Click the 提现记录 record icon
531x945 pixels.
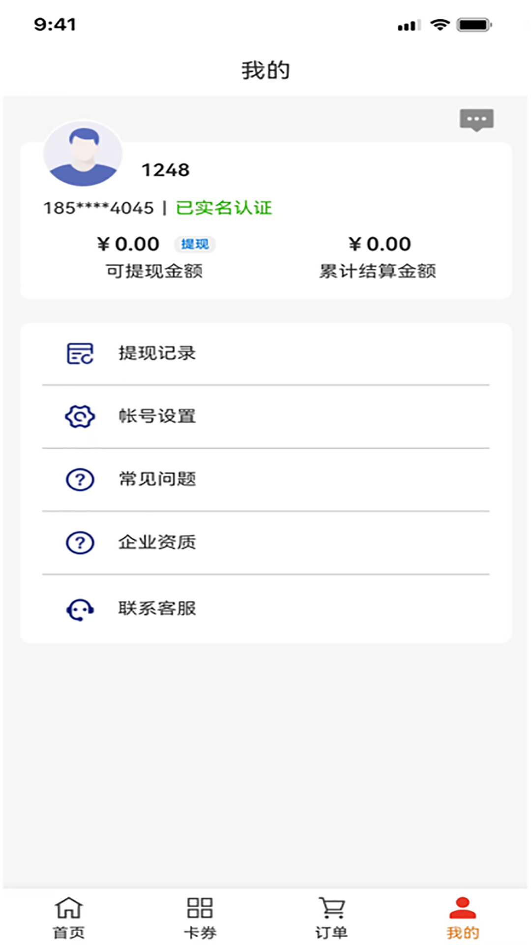[80, 353]
